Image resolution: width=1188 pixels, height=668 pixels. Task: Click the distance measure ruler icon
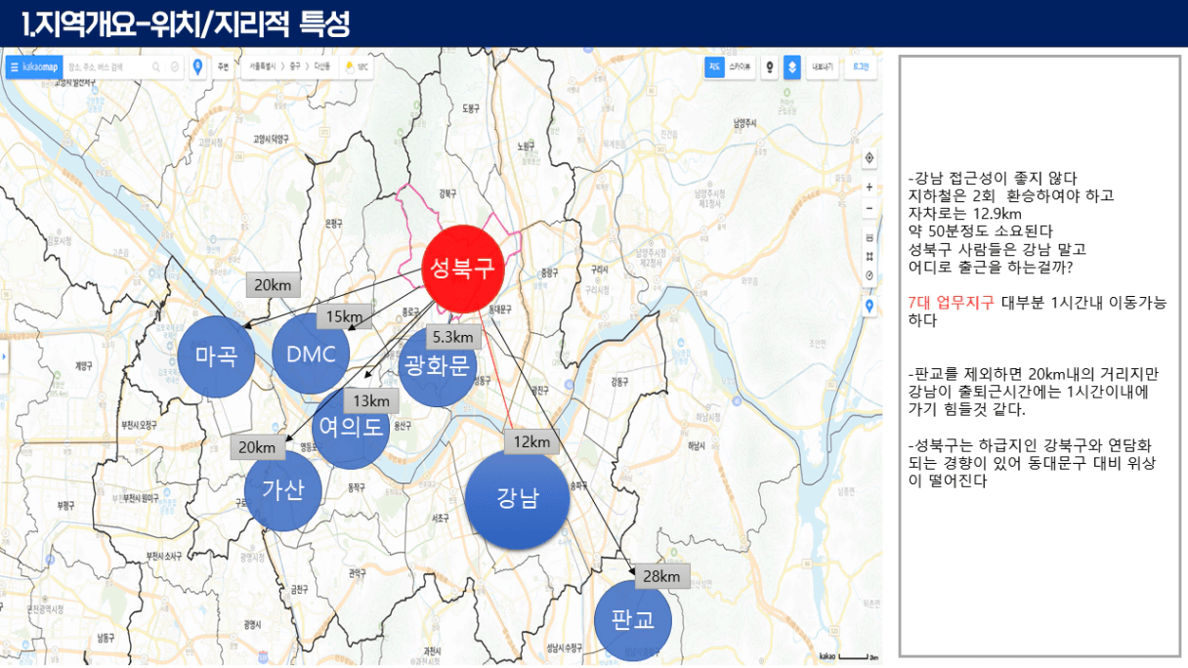(870, 237)
